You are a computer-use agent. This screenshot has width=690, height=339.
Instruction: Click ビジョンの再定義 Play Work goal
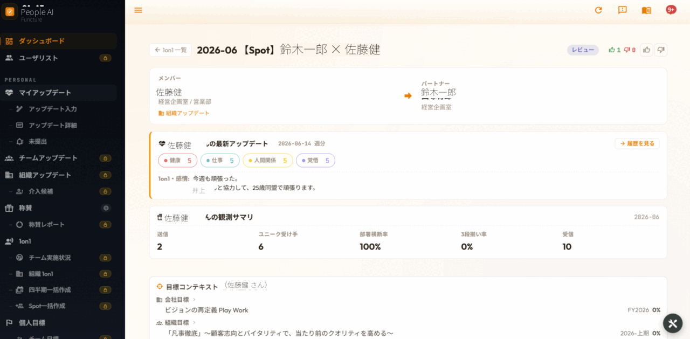206,310
